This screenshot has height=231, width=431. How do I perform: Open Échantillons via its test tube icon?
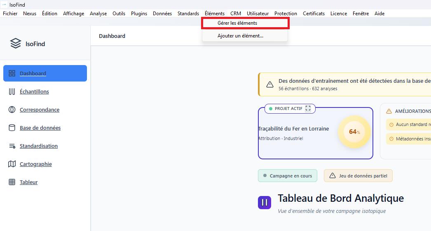point(12,91)
